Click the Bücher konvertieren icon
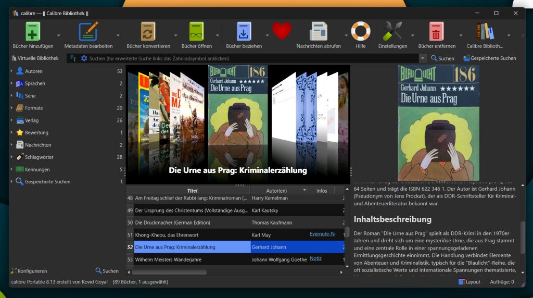 (x=148, y=32)
